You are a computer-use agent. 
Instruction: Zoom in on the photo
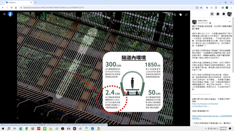169,15
